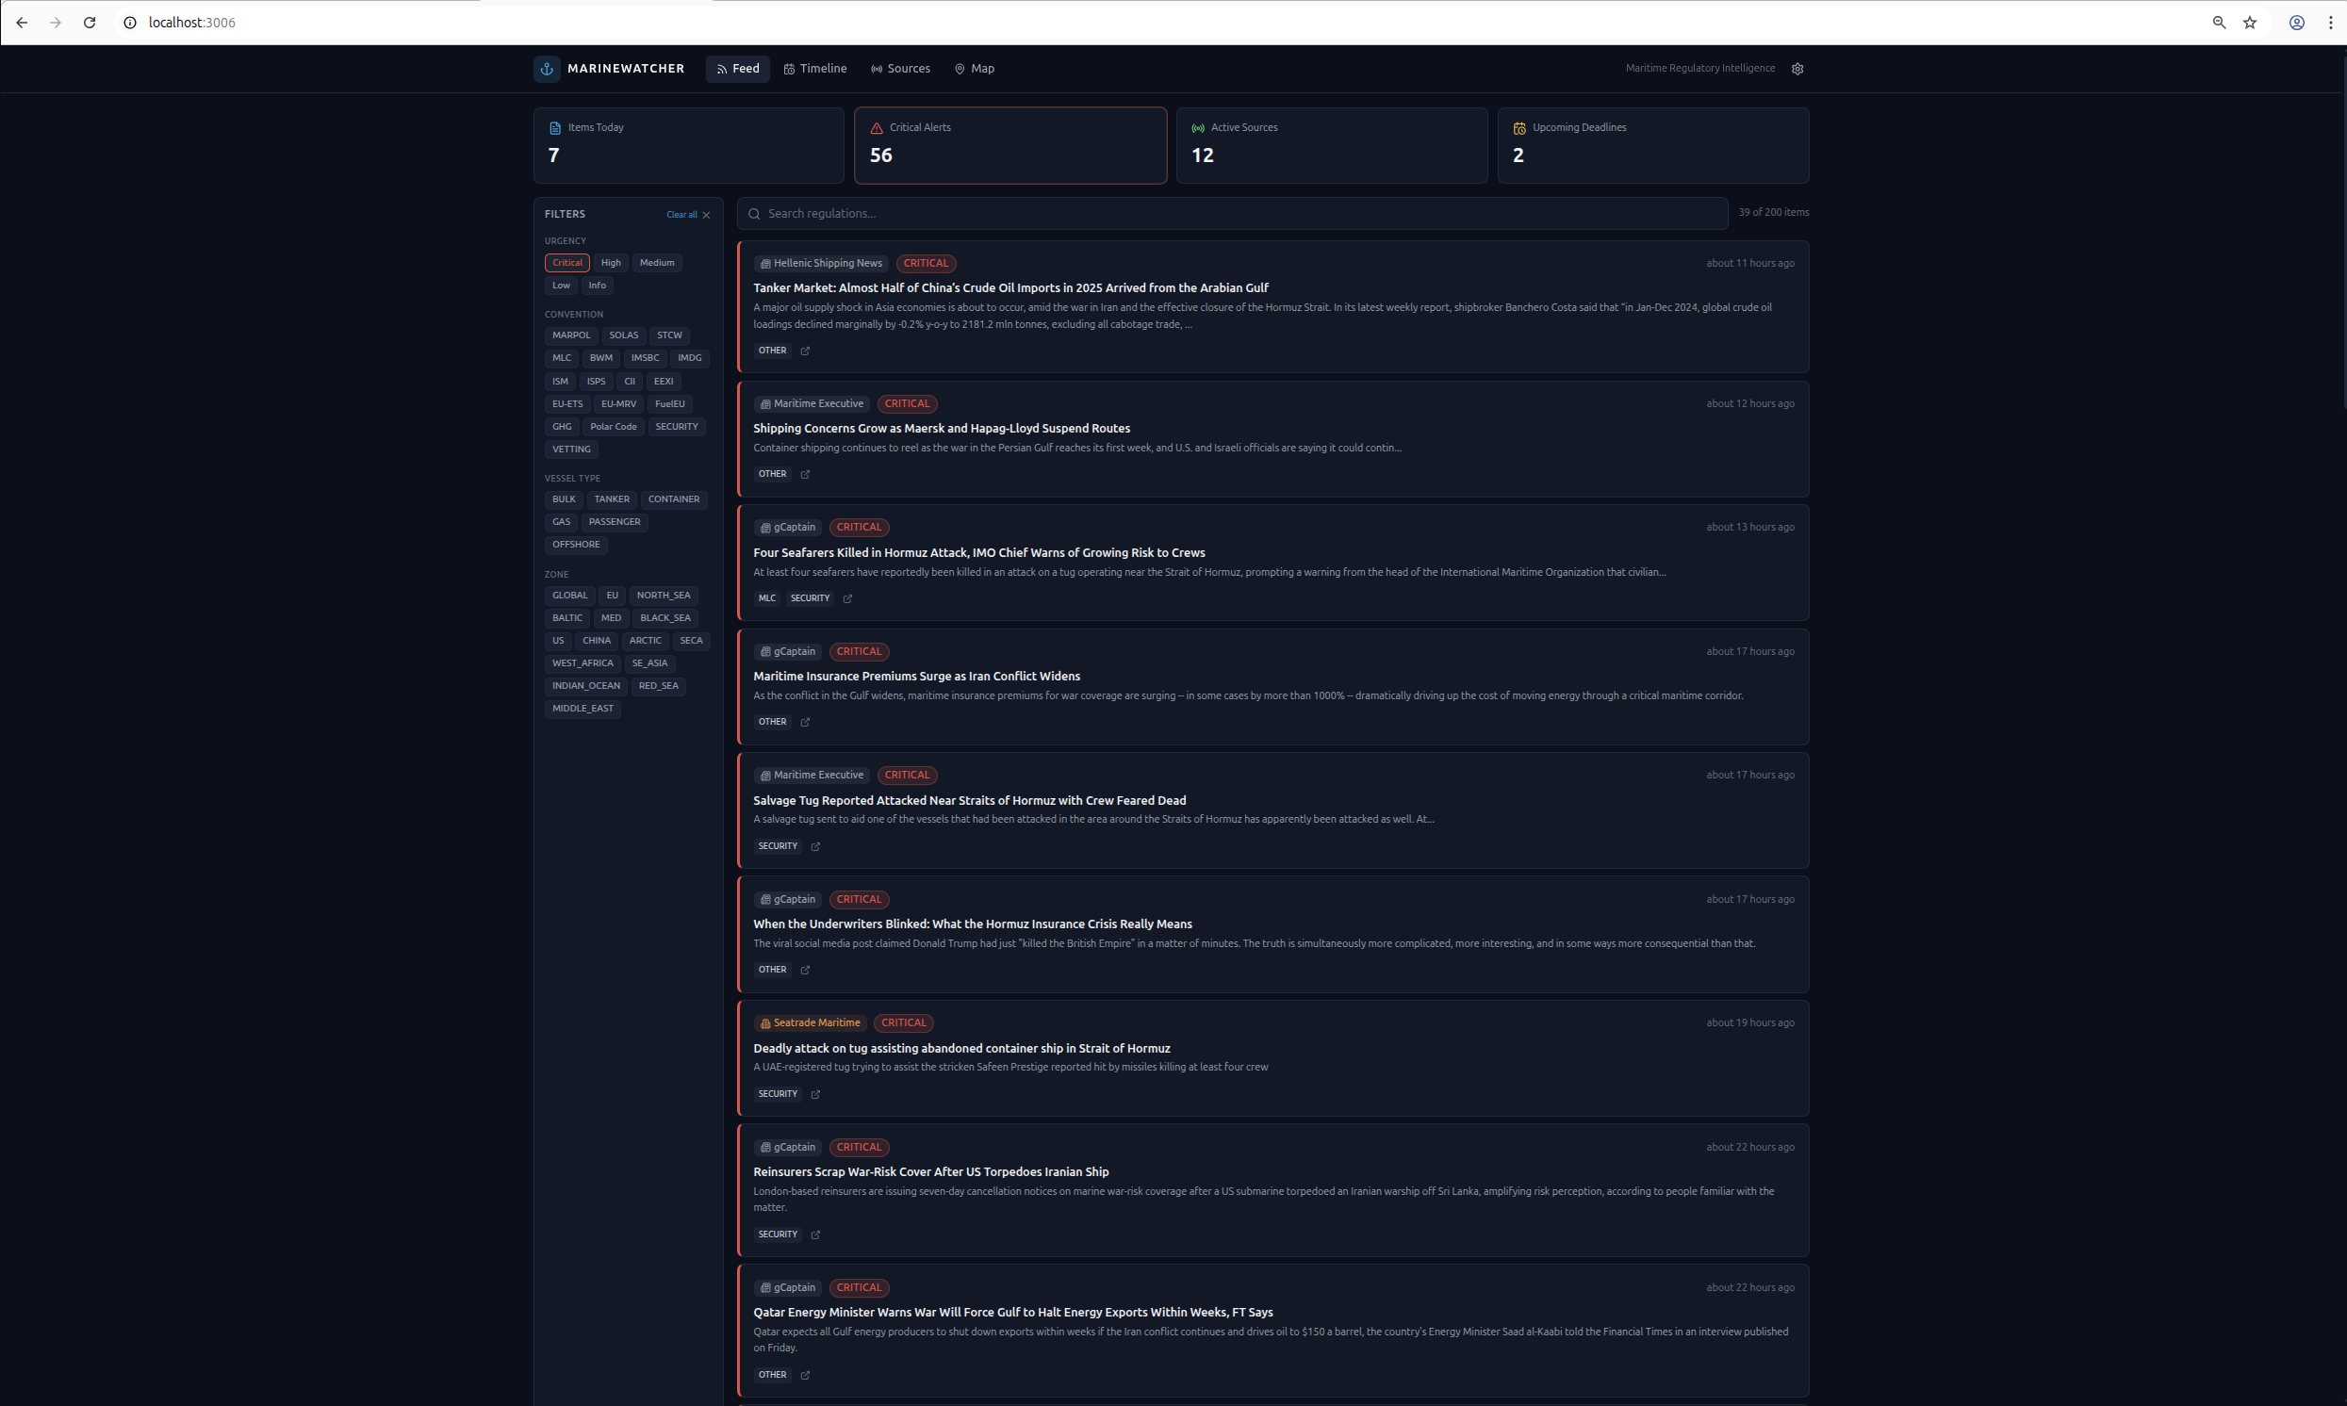
Task: Open the external link for the Tanker Market article
Action: (804, 351)
